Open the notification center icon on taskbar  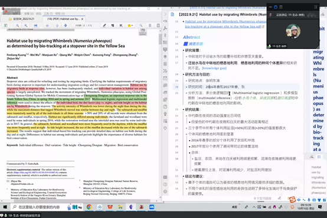(x=320, y=207)
